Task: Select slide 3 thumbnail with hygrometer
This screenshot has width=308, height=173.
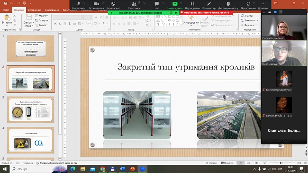Action: tap(31, 109)
